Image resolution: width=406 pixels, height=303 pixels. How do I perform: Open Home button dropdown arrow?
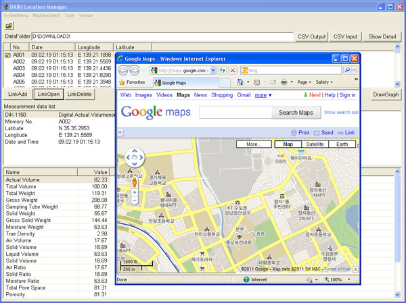[248, 82]
